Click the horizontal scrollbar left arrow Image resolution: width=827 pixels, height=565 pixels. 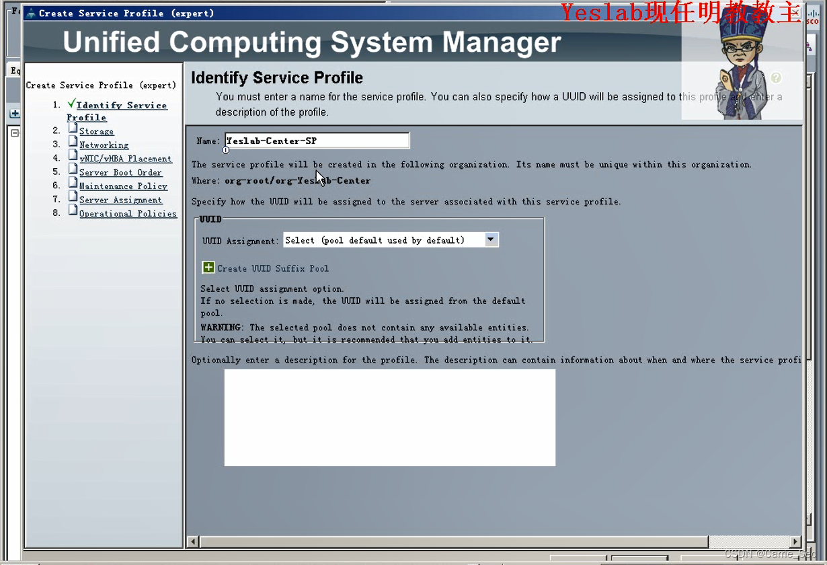[193, 541]
